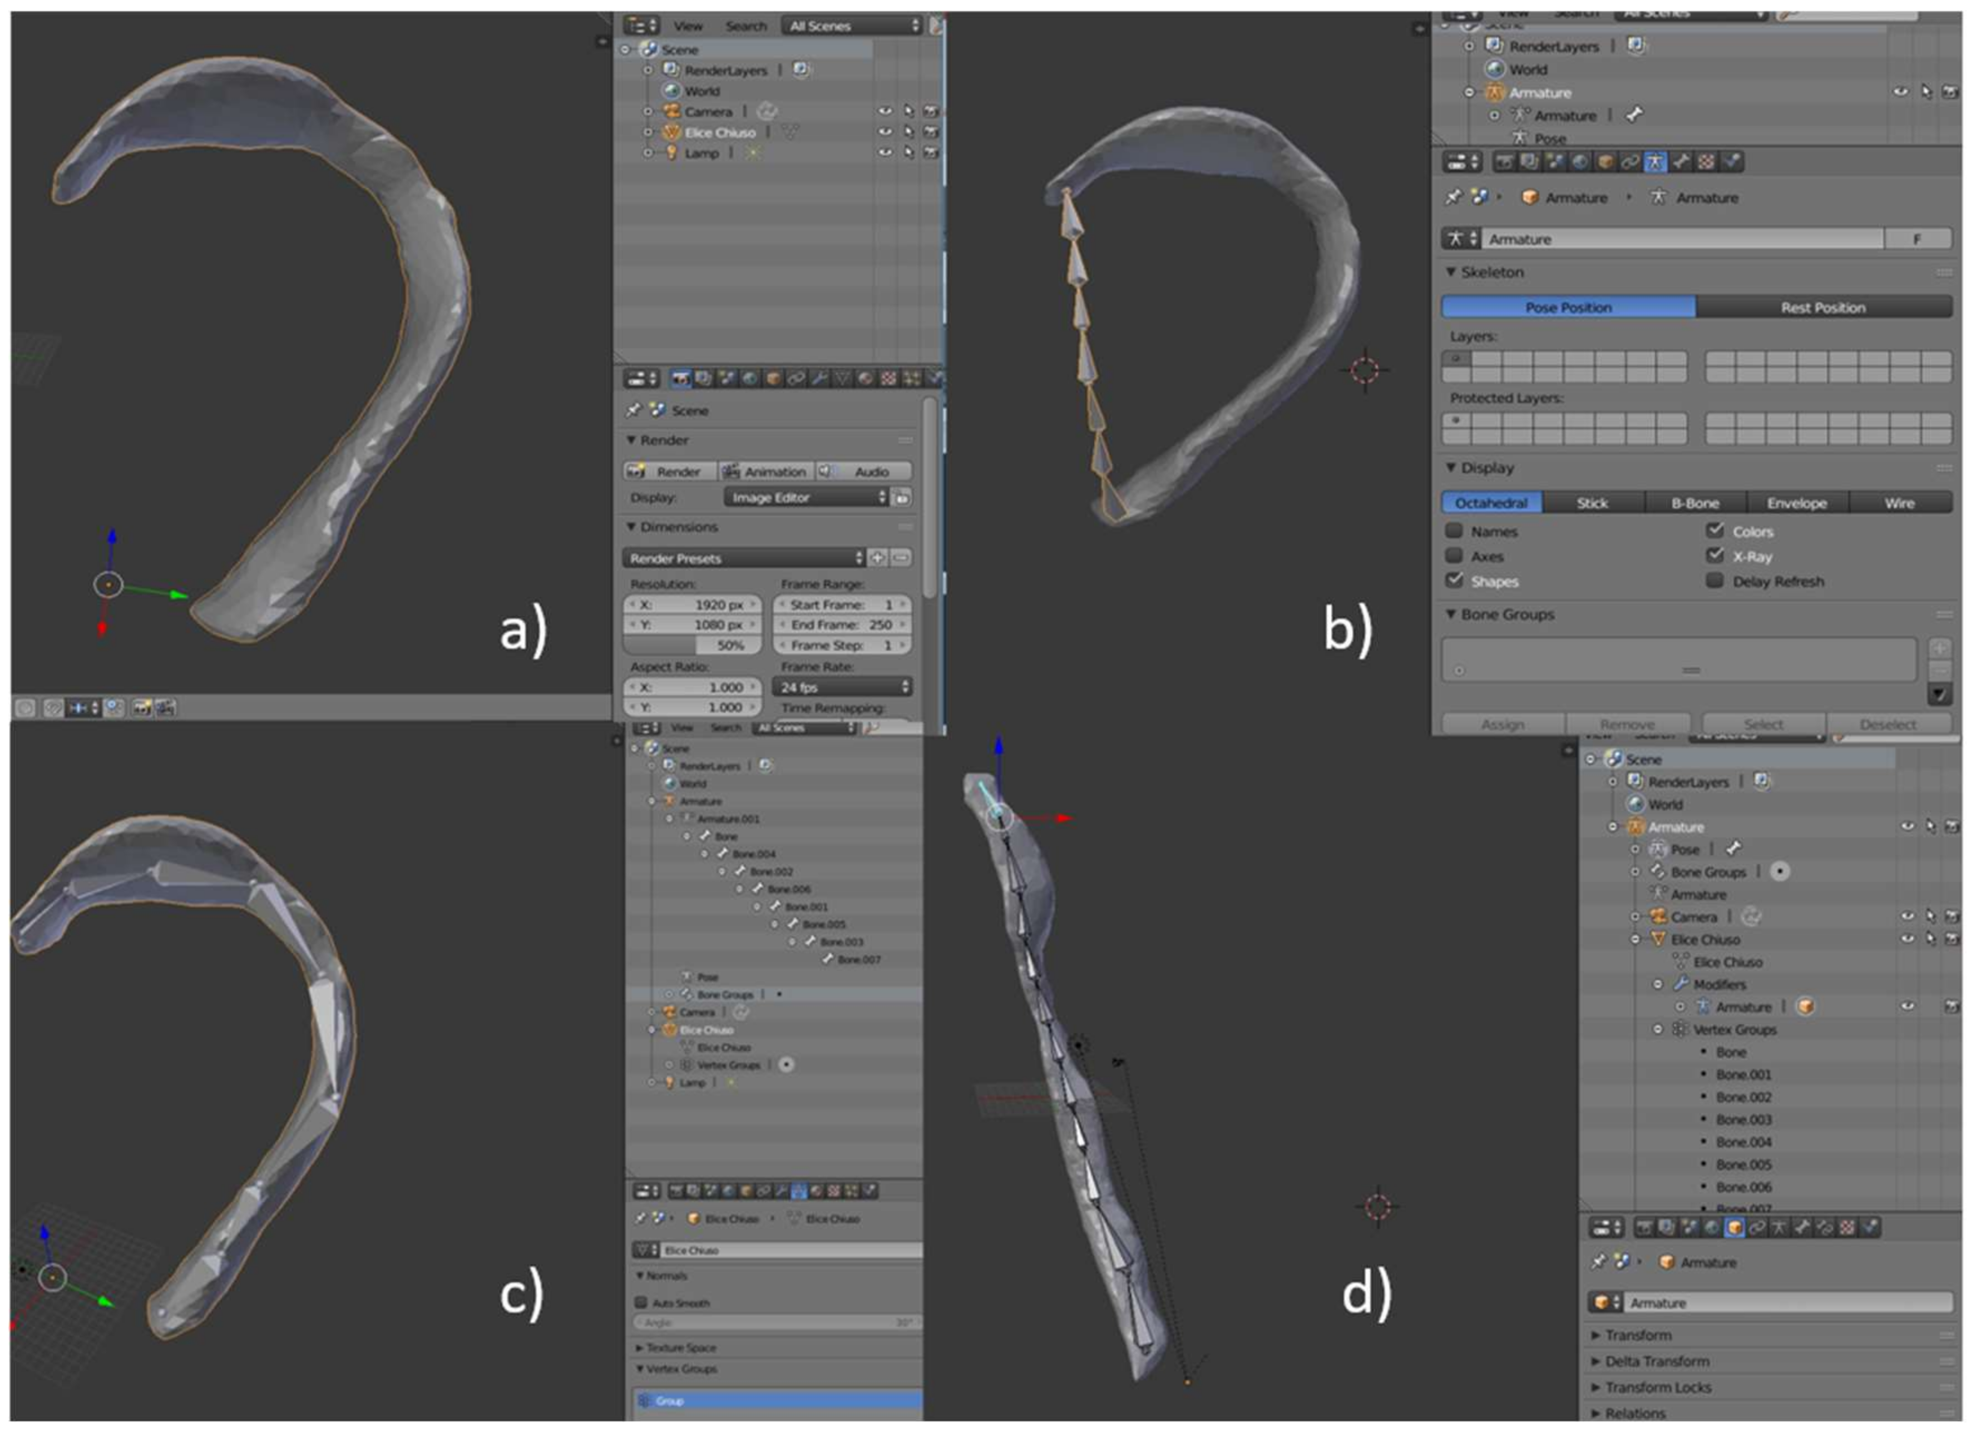This screenshot has width=1976, height=1433.
Task: Click the Lamp icon in outliner
Action: tap(671, 152)
